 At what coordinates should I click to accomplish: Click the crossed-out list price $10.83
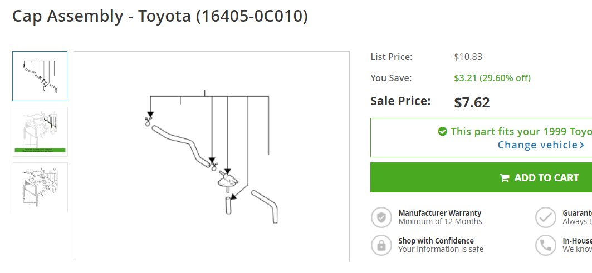(468, 57)
